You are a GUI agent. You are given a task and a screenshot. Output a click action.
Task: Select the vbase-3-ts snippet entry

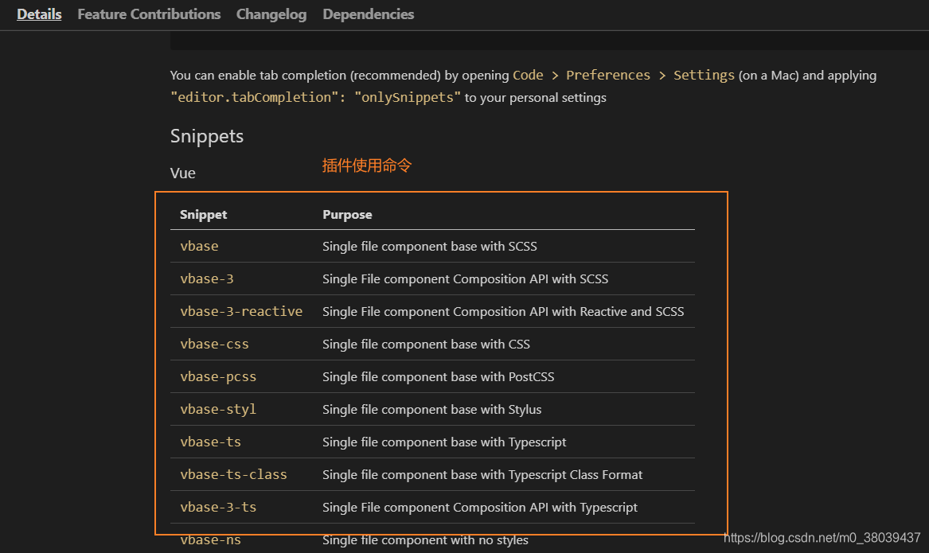pyautogui.click(x=218, y=508)
